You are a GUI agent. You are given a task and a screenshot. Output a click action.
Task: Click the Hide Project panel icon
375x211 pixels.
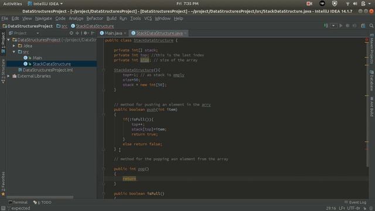point(93,33)
